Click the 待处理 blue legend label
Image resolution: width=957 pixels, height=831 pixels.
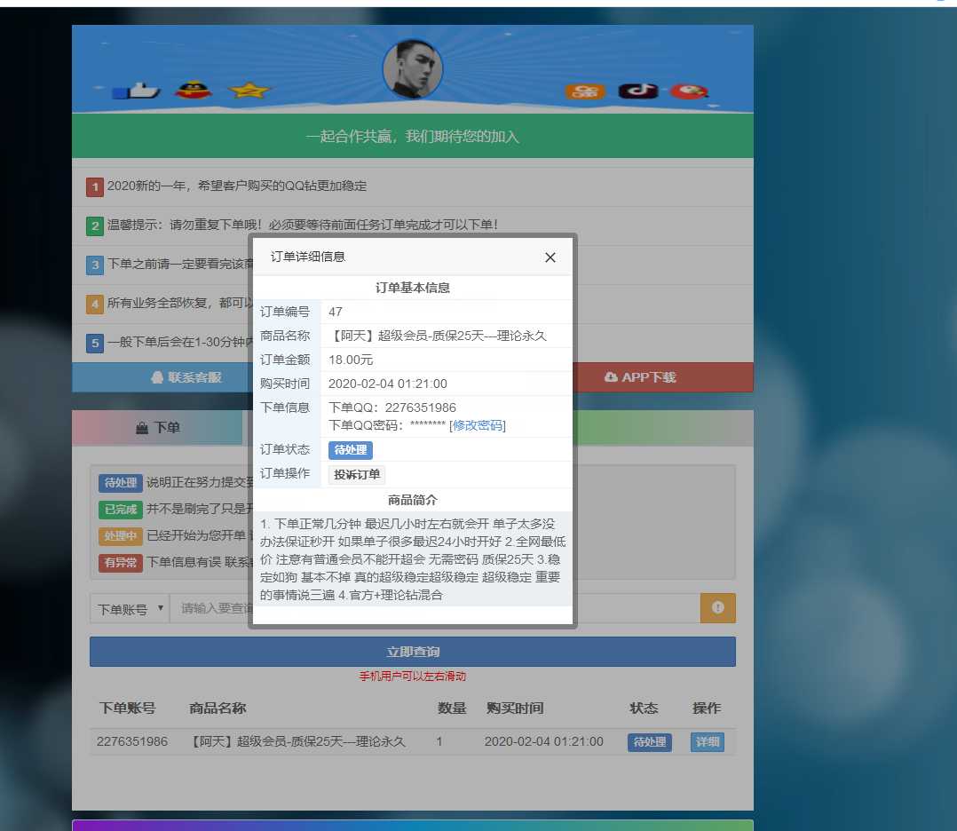(120, 482)
